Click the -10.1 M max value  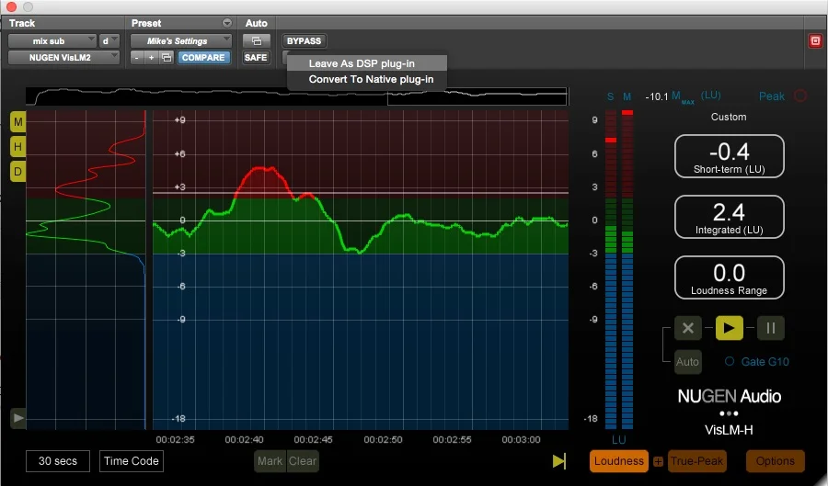(x=656, y=97)
